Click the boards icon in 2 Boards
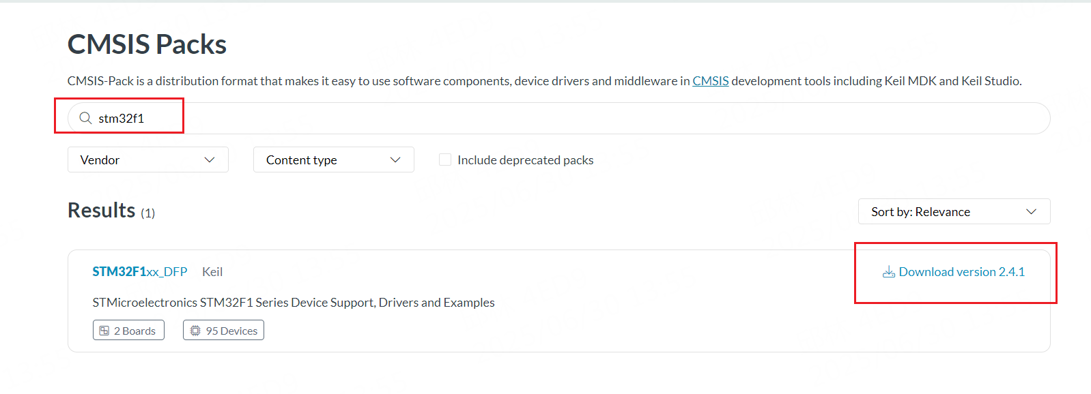The width and height of the screenshot is (1091, 394). (x=104, y=331)
